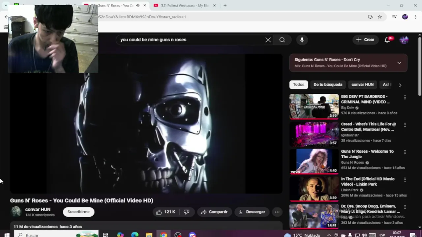Select the Todos filter chip
The width and height of the screenshot is (422, 237).
299,85
